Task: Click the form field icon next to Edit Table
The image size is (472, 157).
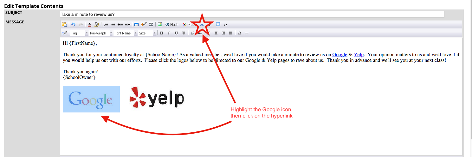Action: (151, 24)
